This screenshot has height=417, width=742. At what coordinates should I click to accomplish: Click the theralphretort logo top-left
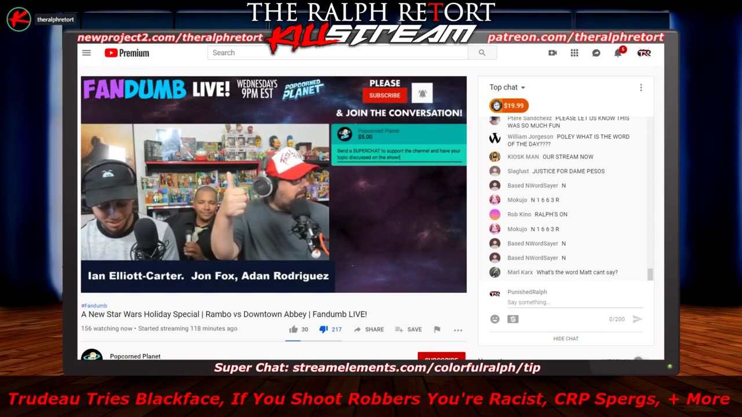(x=19, y=19)
